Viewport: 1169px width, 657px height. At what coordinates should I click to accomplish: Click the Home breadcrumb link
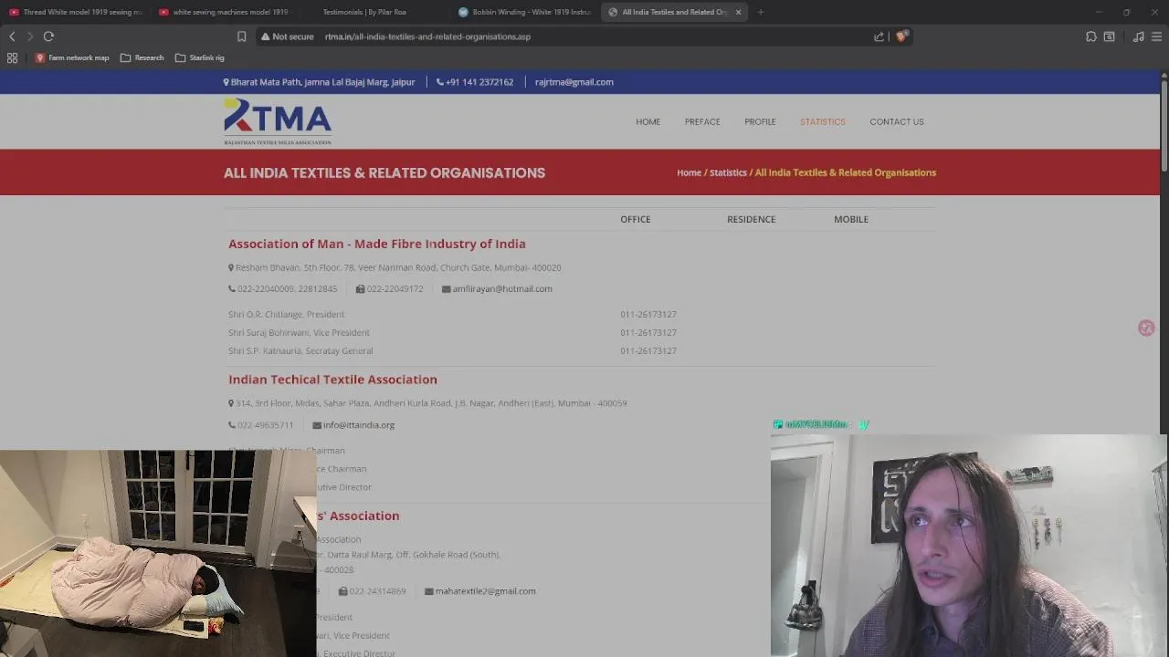689,172
